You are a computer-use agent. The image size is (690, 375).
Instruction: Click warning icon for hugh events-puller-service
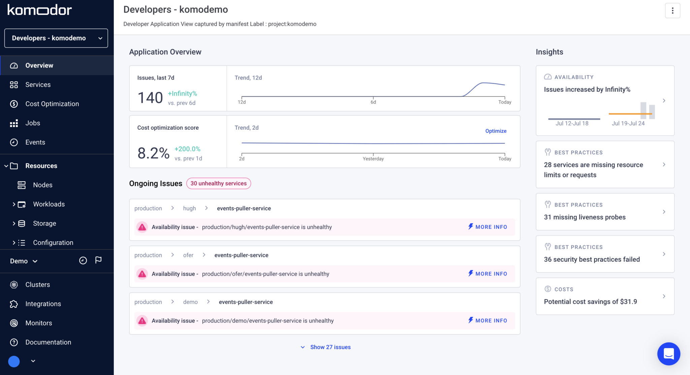(x=142, y=227)
